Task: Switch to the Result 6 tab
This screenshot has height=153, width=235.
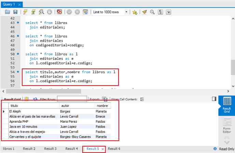Action: [114, 149]
